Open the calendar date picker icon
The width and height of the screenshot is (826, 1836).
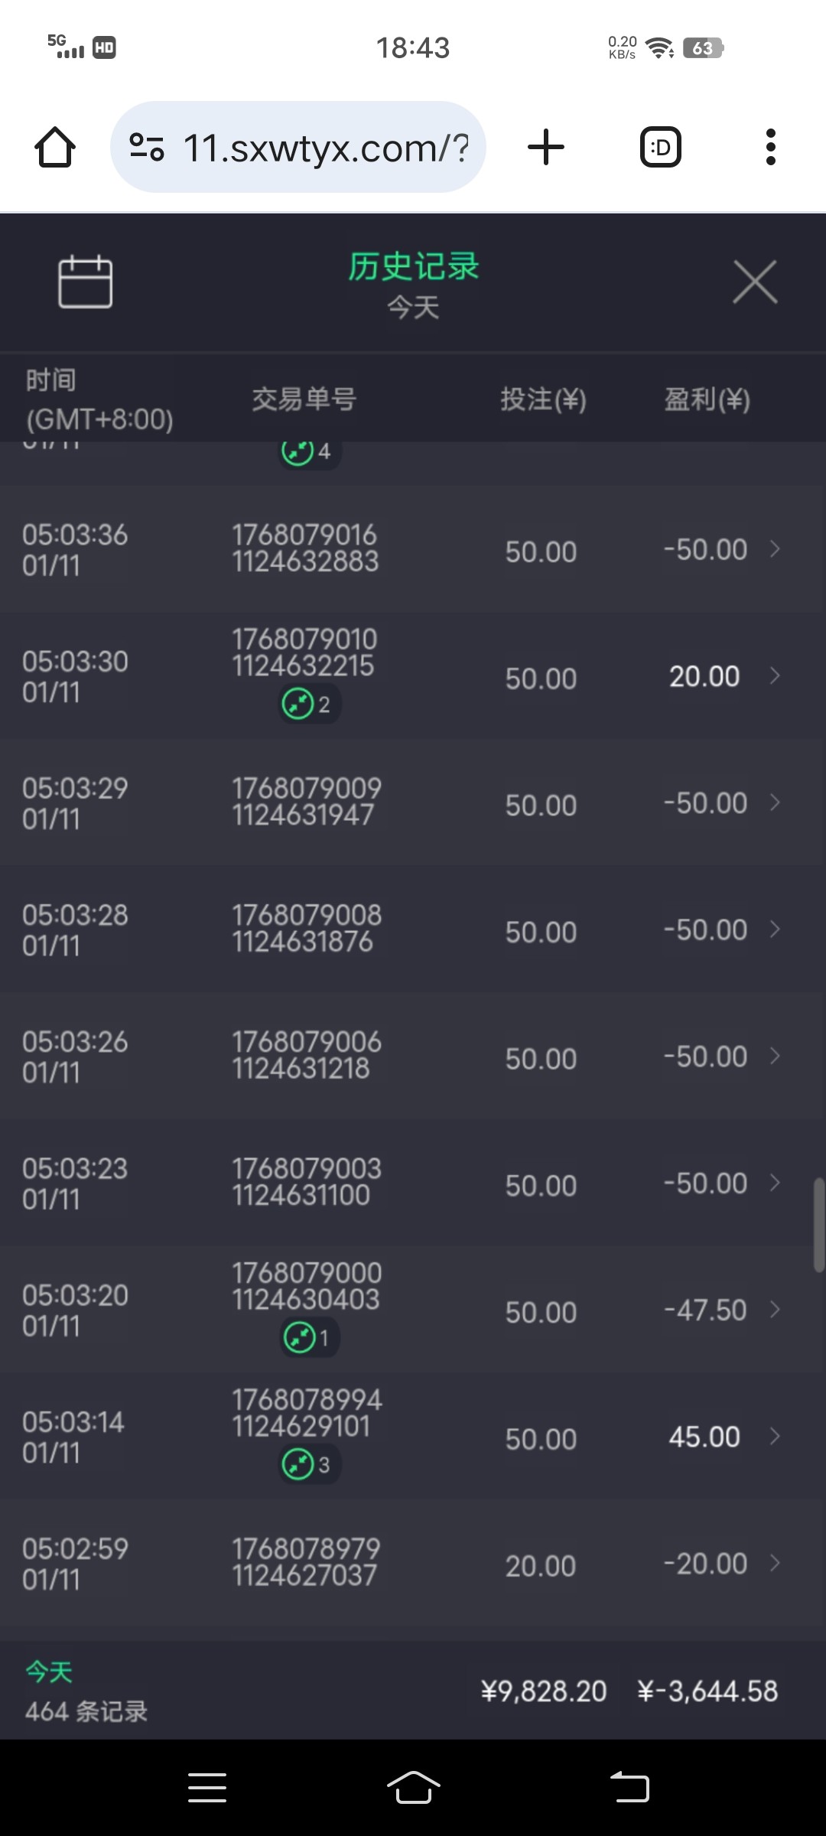coord(85,282)
